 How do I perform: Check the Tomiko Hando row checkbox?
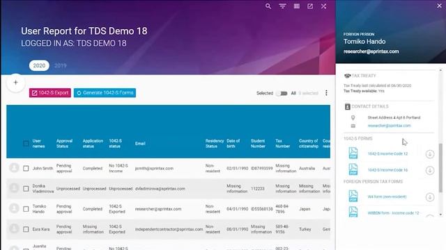26,209
